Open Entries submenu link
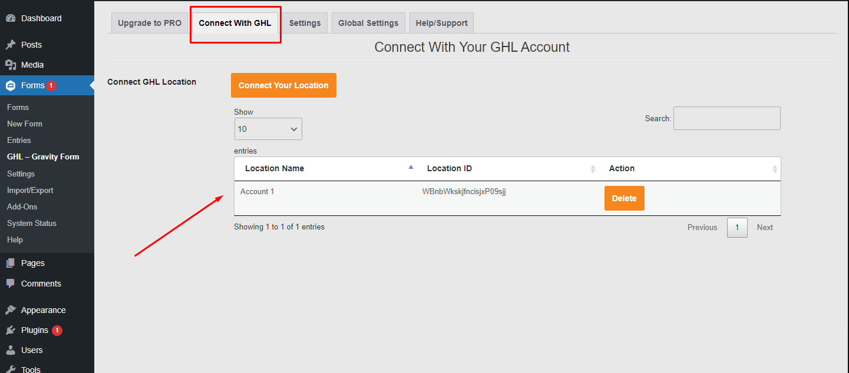Viewport: 849px width, 373px height. [x=19, y=140]
